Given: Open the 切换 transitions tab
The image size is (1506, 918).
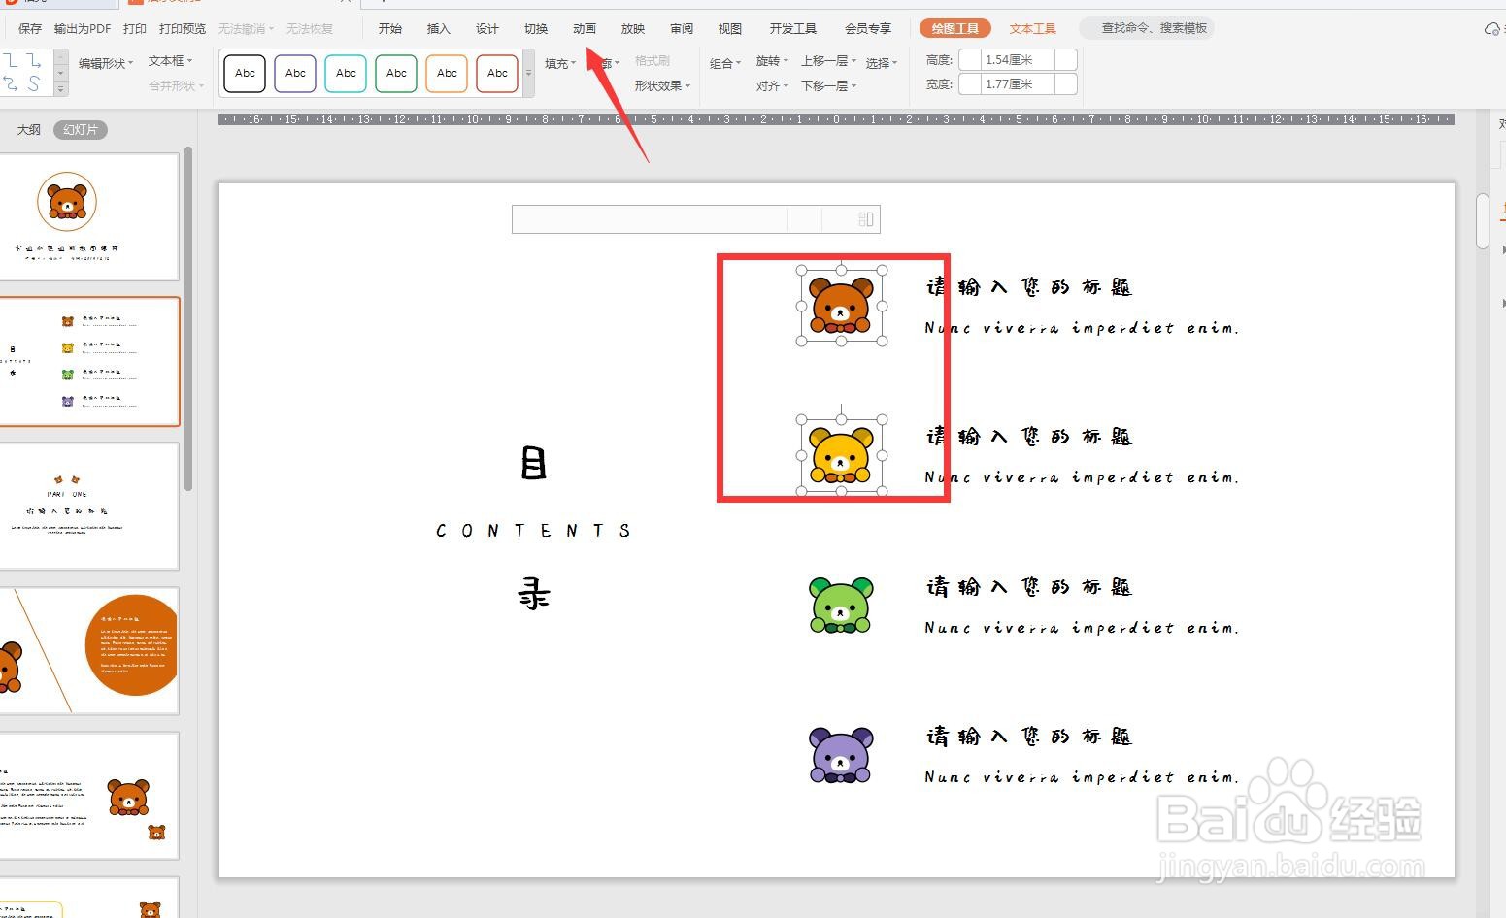Looking at the screenshot, I should 536,28.
